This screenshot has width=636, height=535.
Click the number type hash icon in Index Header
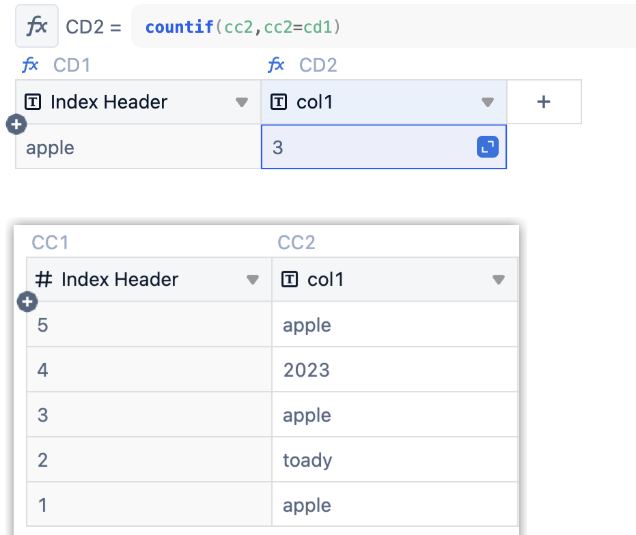[44, 279]
